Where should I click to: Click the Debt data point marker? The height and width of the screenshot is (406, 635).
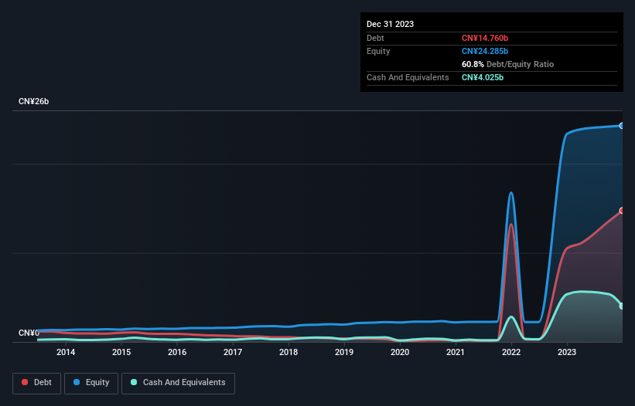click(x=622, y=211)
